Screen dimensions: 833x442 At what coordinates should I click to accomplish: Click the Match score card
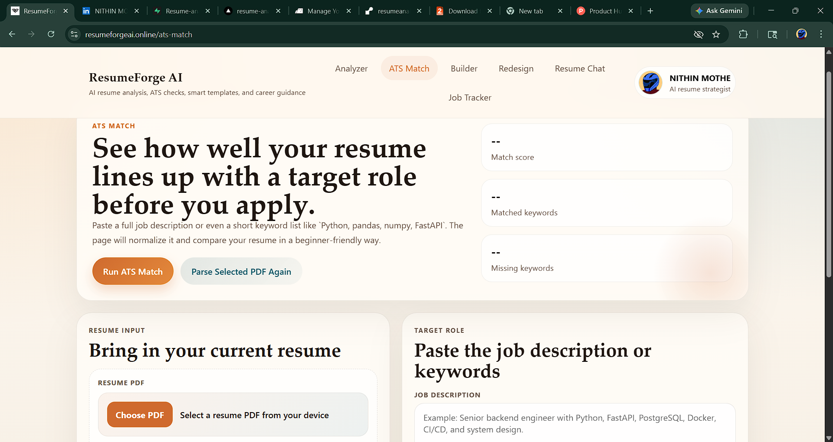point(607,147)
